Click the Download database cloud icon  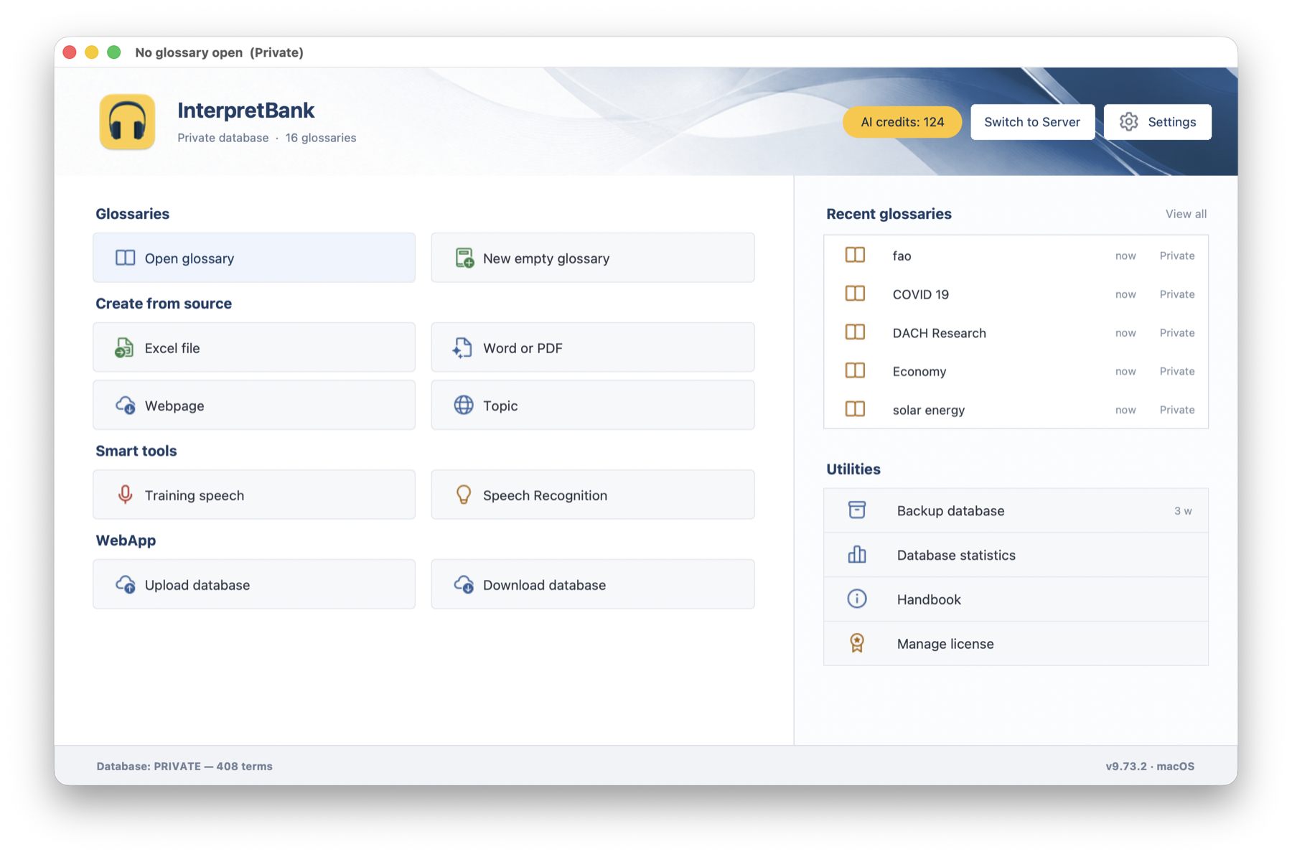(464, 584)
